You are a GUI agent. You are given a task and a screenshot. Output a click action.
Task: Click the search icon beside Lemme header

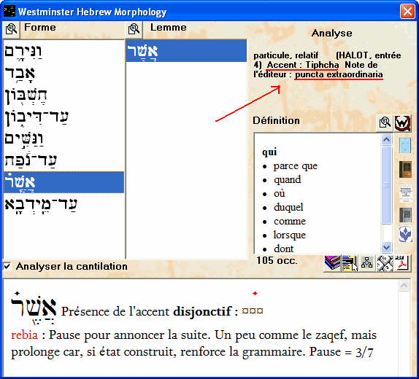pos(134,29)
